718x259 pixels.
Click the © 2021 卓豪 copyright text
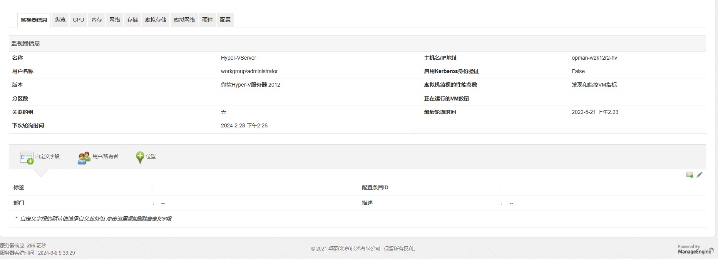point(363,249)
